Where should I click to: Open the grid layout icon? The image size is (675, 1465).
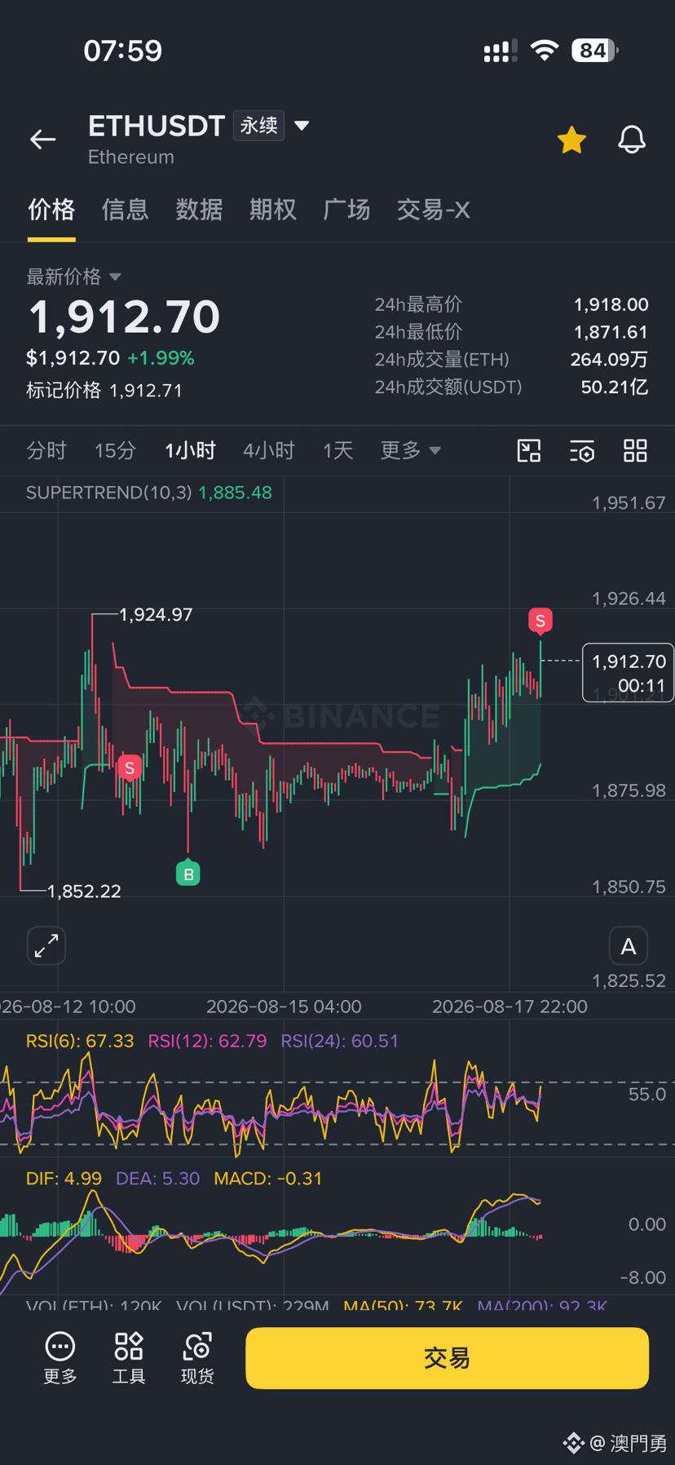coord(635,450)
